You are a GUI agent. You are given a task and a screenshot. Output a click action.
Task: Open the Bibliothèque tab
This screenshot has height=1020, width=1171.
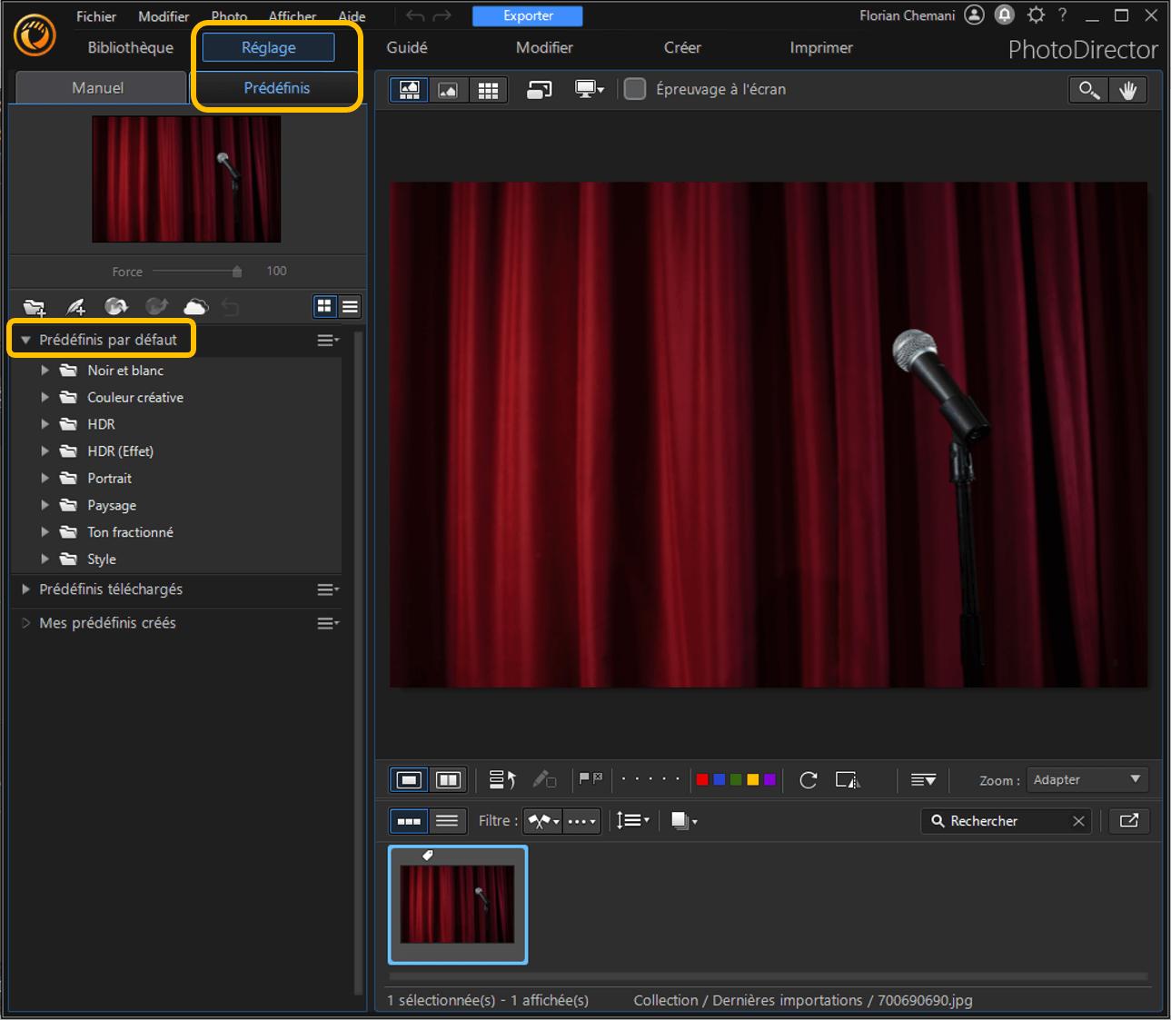[x=130, y=47]
